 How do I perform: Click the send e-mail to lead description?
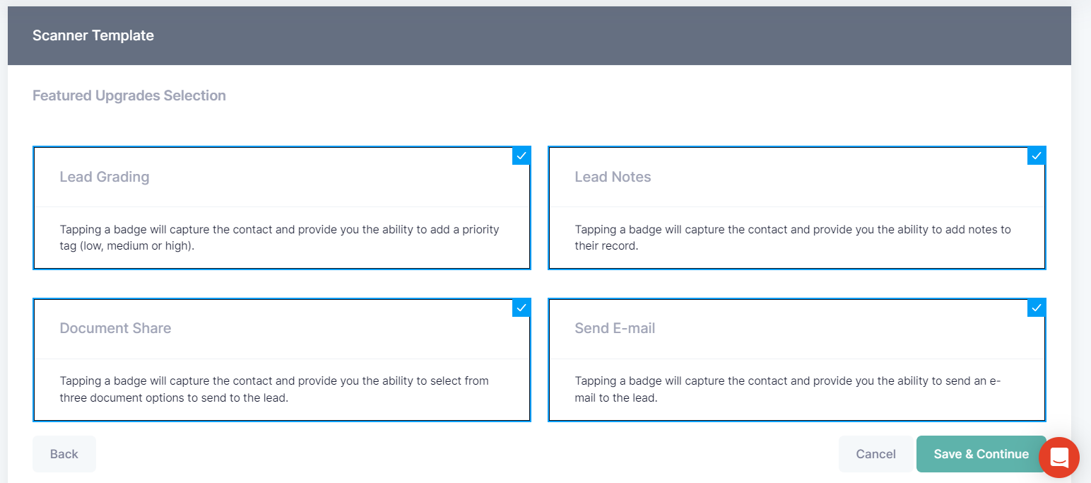pyautogui.click(x=787, y=389)
